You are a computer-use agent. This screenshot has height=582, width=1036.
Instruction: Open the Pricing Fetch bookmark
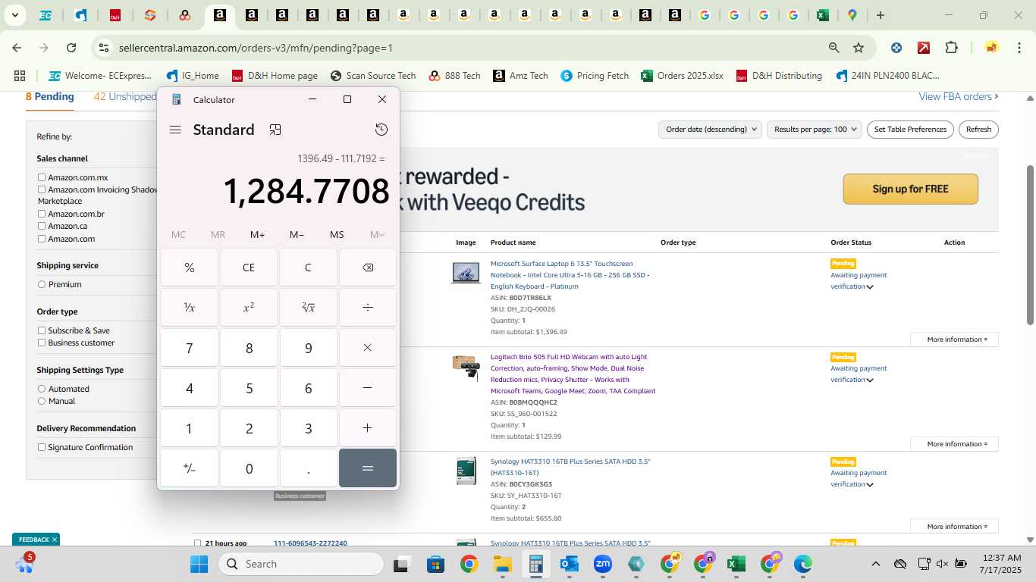coord(595,76)
